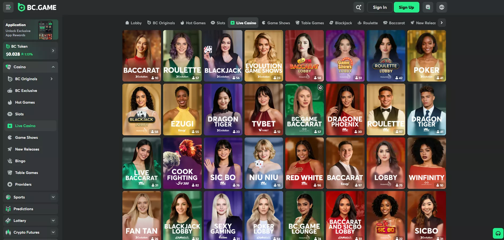
Task: Open the Live Baccarat green card
Action: (x=142, y=163)
